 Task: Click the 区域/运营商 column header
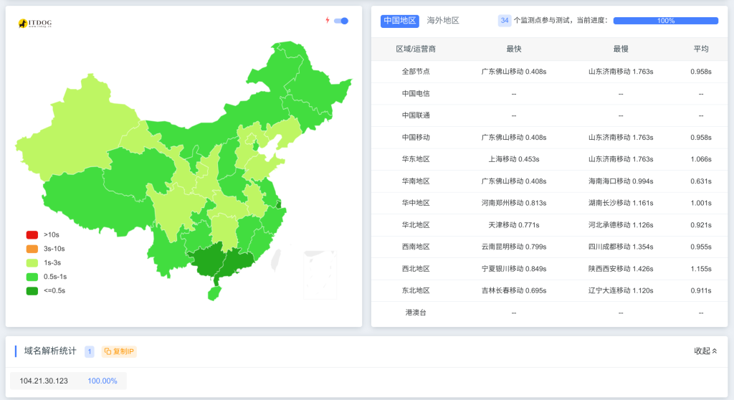click(416, 49)
